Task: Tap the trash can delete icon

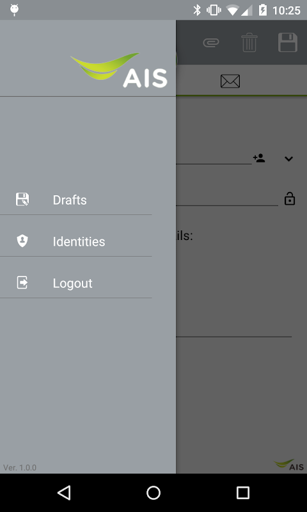Action: [x=249, y=42]
